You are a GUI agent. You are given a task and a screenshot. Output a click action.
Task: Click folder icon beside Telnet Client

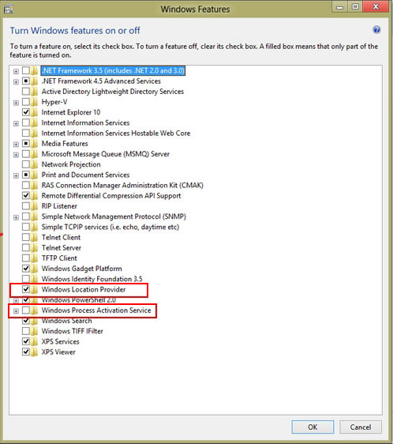point(34,237)
